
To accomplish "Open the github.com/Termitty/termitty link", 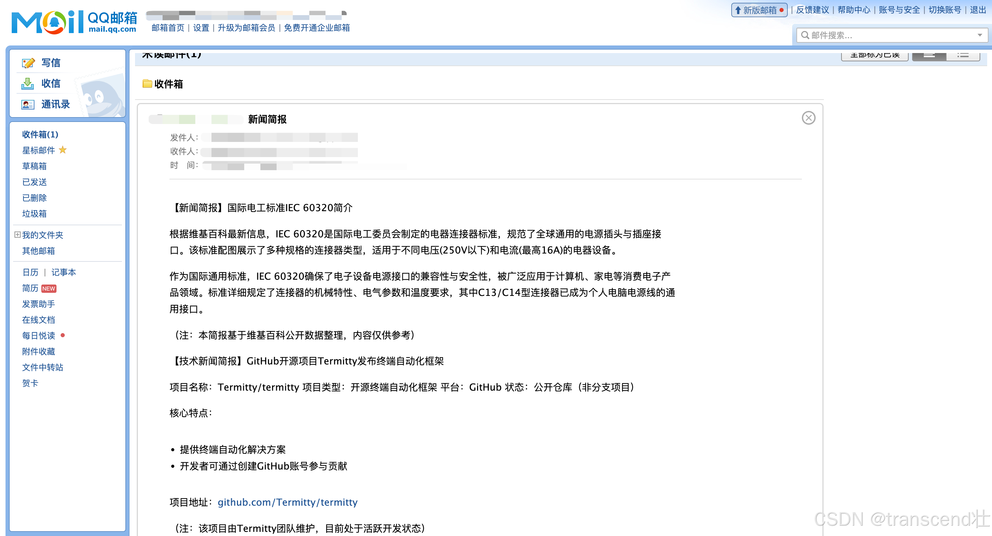I will point(287,502).
